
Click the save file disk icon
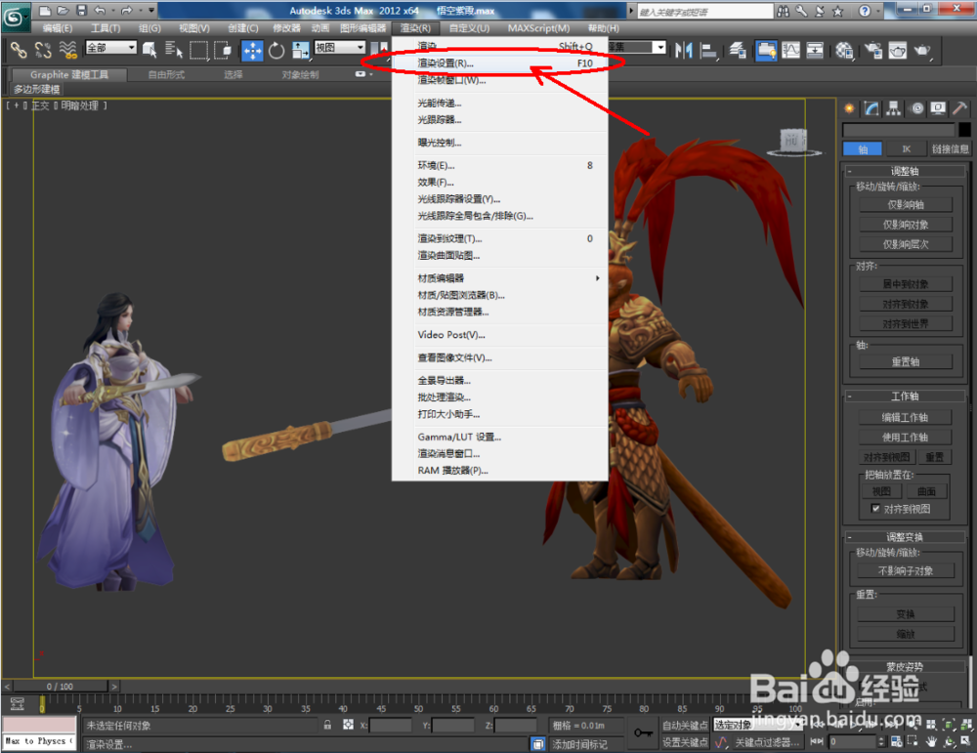[82, 10]
